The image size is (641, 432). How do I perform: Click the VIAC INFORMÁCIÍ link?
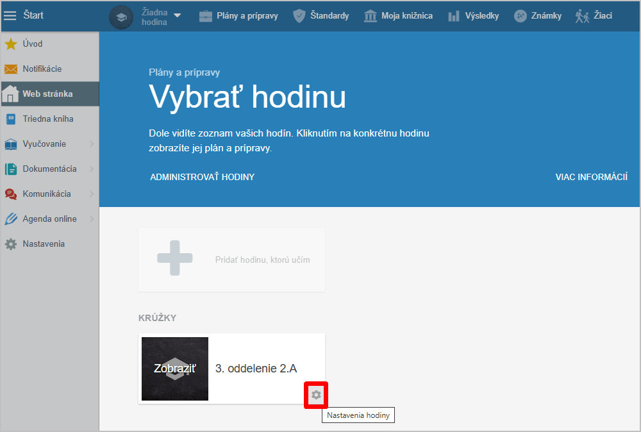pyautogui.click(x=592, y=177)
